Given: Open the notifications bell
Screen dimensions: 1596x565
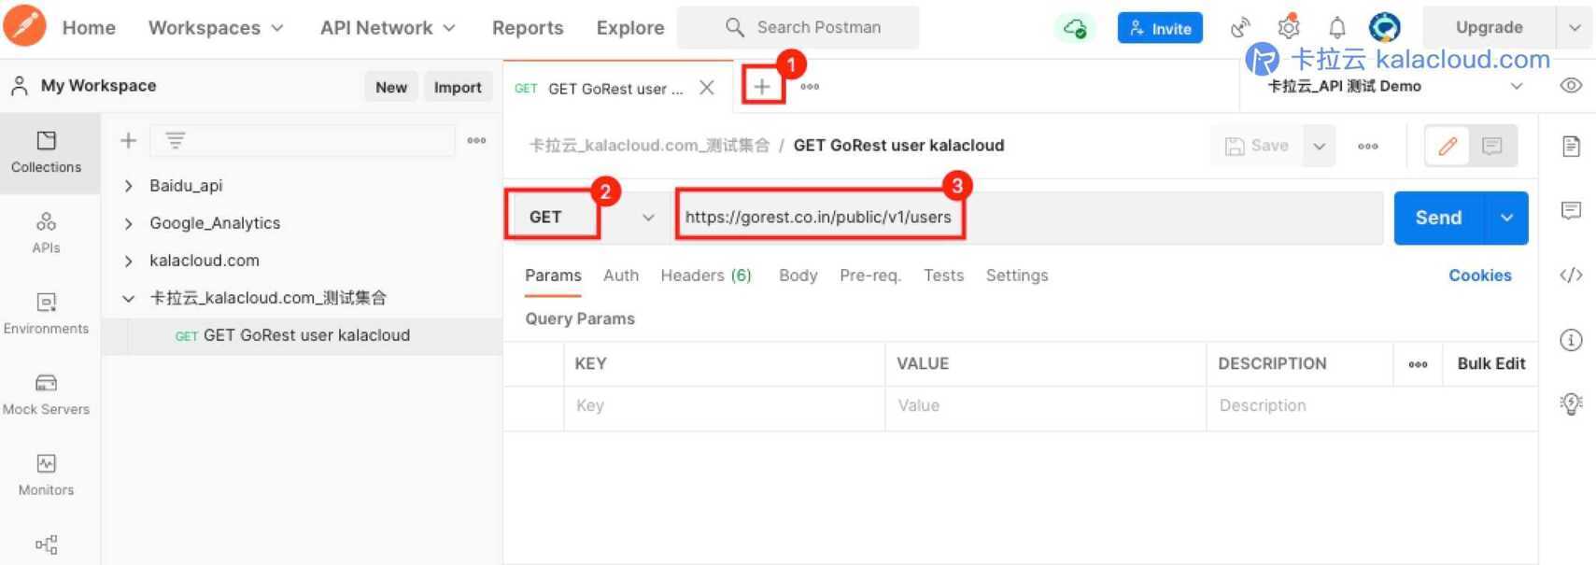Looking at the screenshot, I should (x=1337, y=27).
